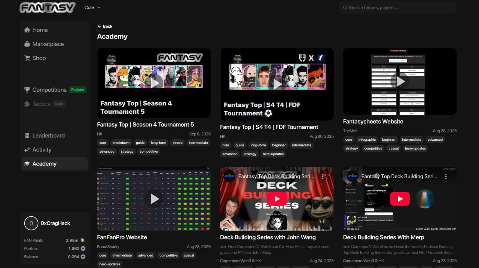Click hero-updates tag under FanFanPro Website
Viewport: 479px width, 268px height.
[x=110, y=264]
